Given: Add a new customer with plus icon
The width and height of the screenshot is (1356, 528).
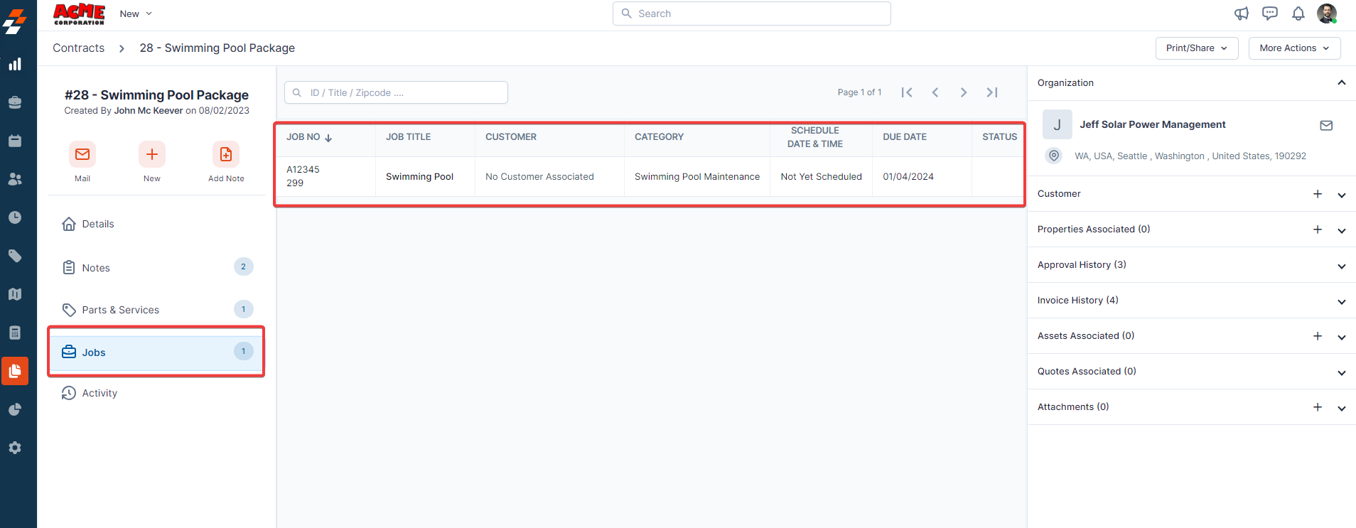Looking at the screenshot, I should 1317,194.
